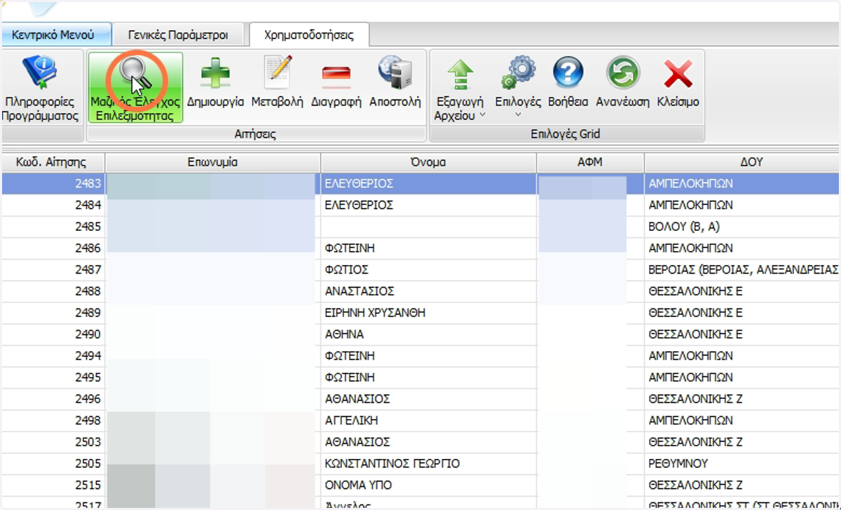Refresh grid with Ανανέωση icon

623,73
